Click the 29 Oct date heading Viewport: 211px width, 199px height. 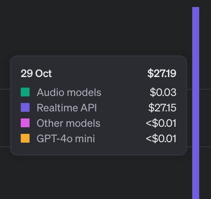36,74
